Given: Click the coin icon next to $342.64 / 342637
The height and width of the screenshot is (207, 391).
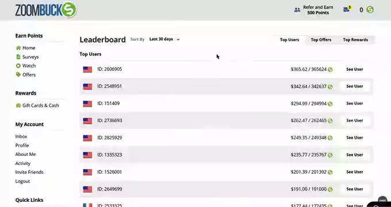Looking at the screenshot, I should tap(330, 87).
